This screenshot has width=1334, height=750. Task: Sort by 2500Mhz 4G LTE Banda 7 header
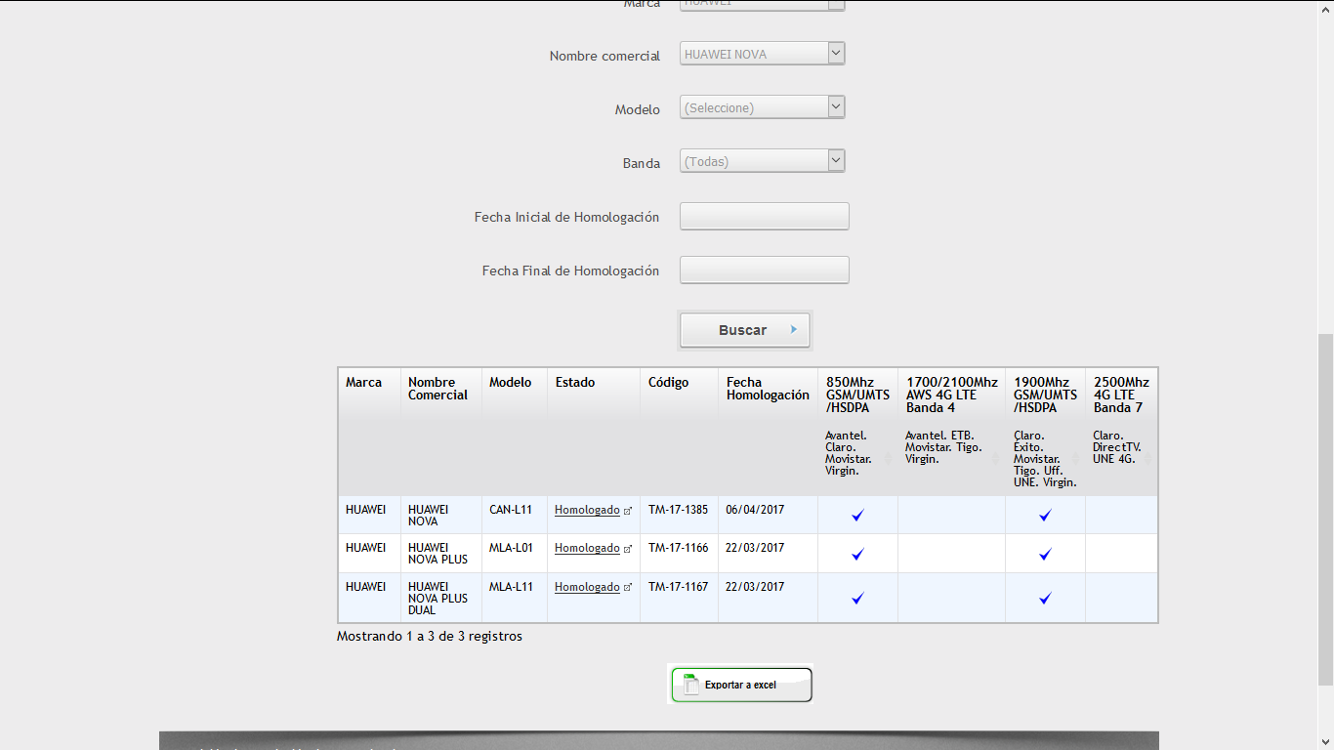[x=1122, y=432]
